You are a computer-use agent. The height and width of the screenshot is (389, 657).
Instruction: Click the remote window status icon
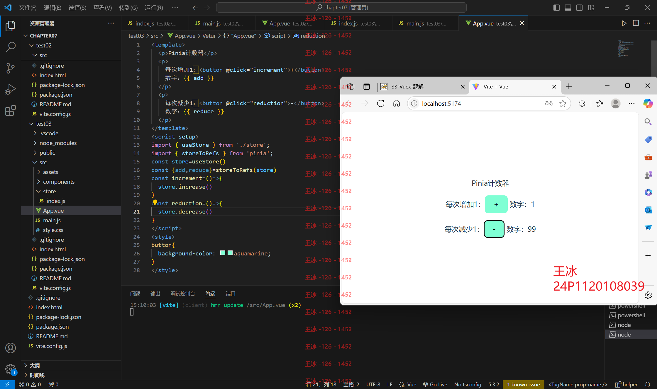click(x=7, y=385)
